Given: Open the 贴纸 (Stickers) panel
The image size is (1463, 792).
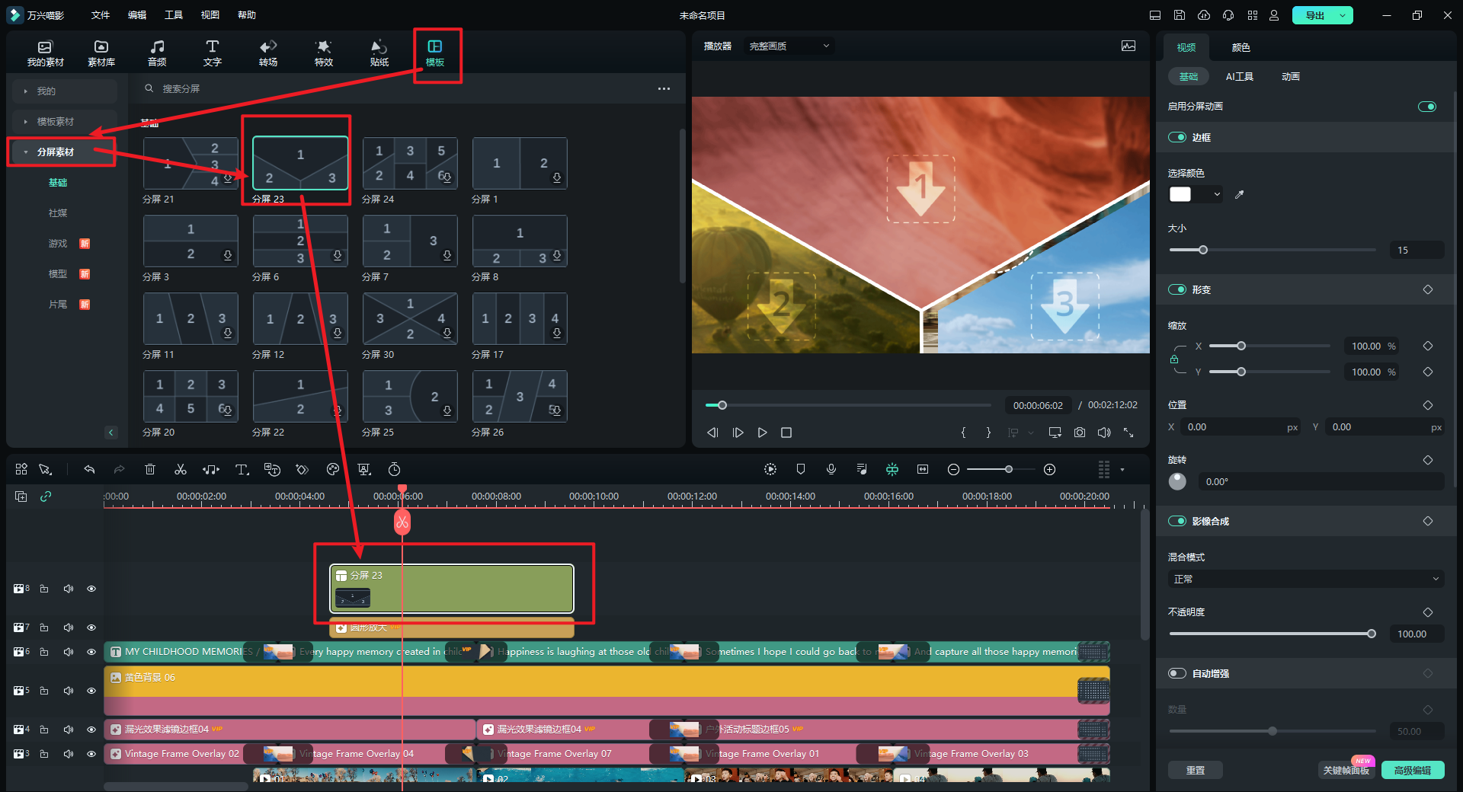Looking at the screenshot, I should coord(379,53).
